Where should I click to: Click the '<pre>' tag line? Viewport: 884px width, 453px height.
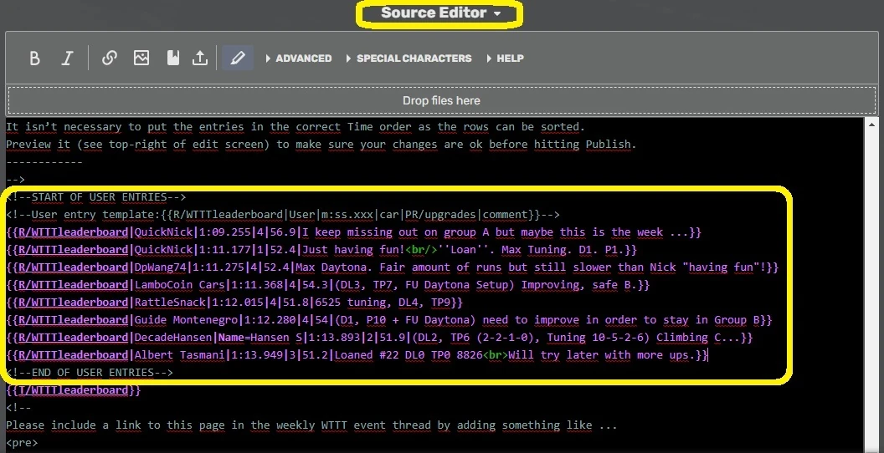point(22,442)
